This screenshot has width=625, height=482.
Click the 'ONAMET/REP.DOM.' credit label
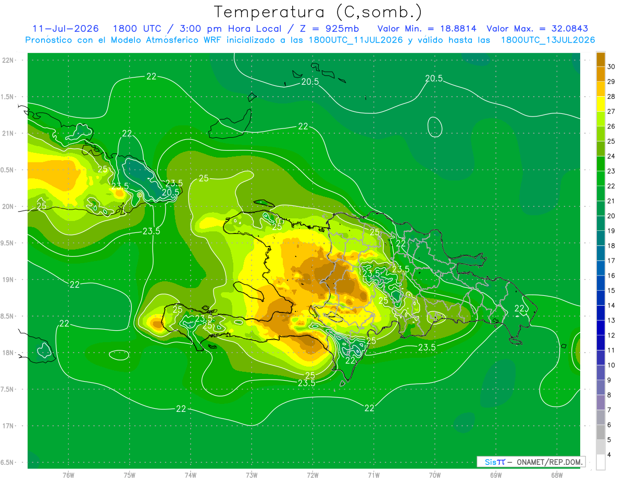click(x=551, y=462)
